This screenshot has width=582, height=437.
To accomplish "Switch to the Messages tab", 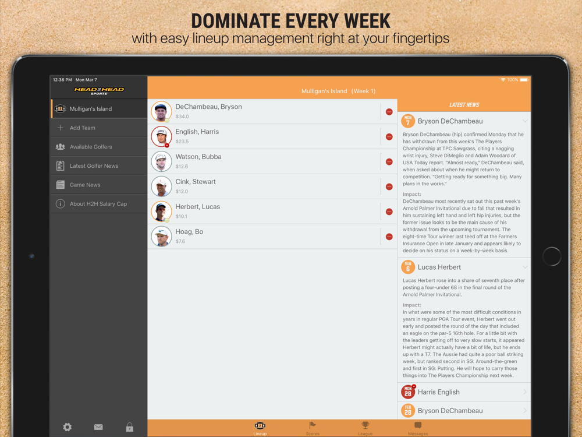I will pos(418,428).
